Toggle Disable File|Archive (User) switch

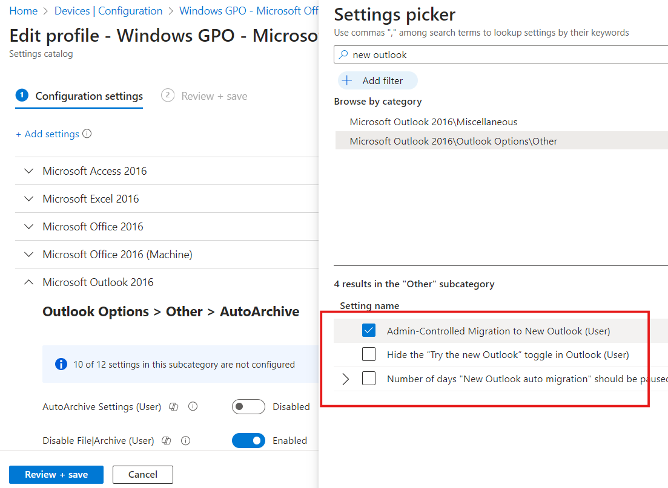[248, 441]
